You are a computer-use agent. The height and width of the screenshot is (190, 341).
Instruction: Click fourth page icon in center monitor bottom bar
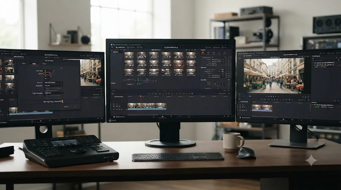click(180, 117)
